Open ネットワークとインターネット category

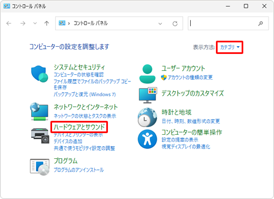(85, 107)
